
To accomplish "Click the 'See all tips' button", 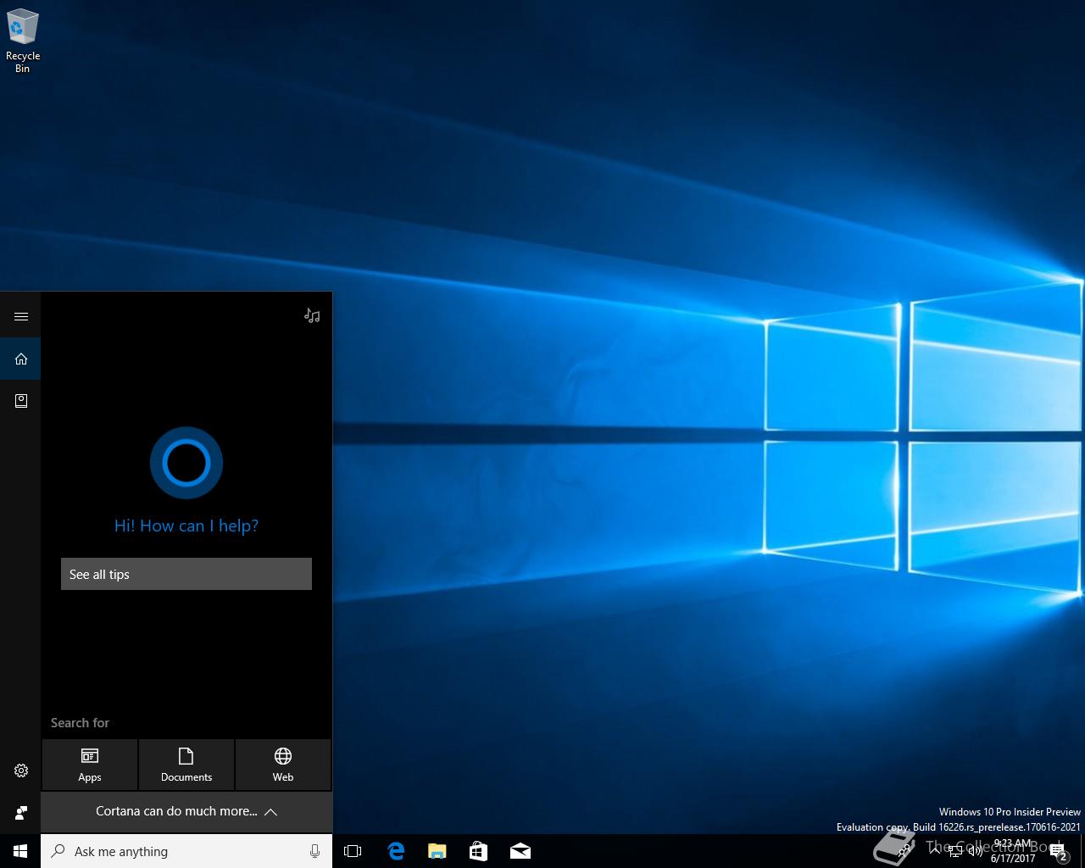I will pyautogui.click(x=186, y=574).
